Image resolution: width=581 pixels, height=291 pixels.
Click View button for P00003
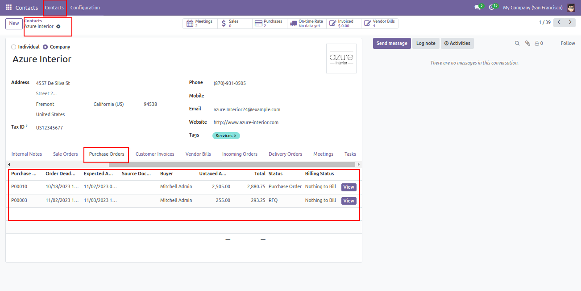pyautogui.click(x=349, y=201)
